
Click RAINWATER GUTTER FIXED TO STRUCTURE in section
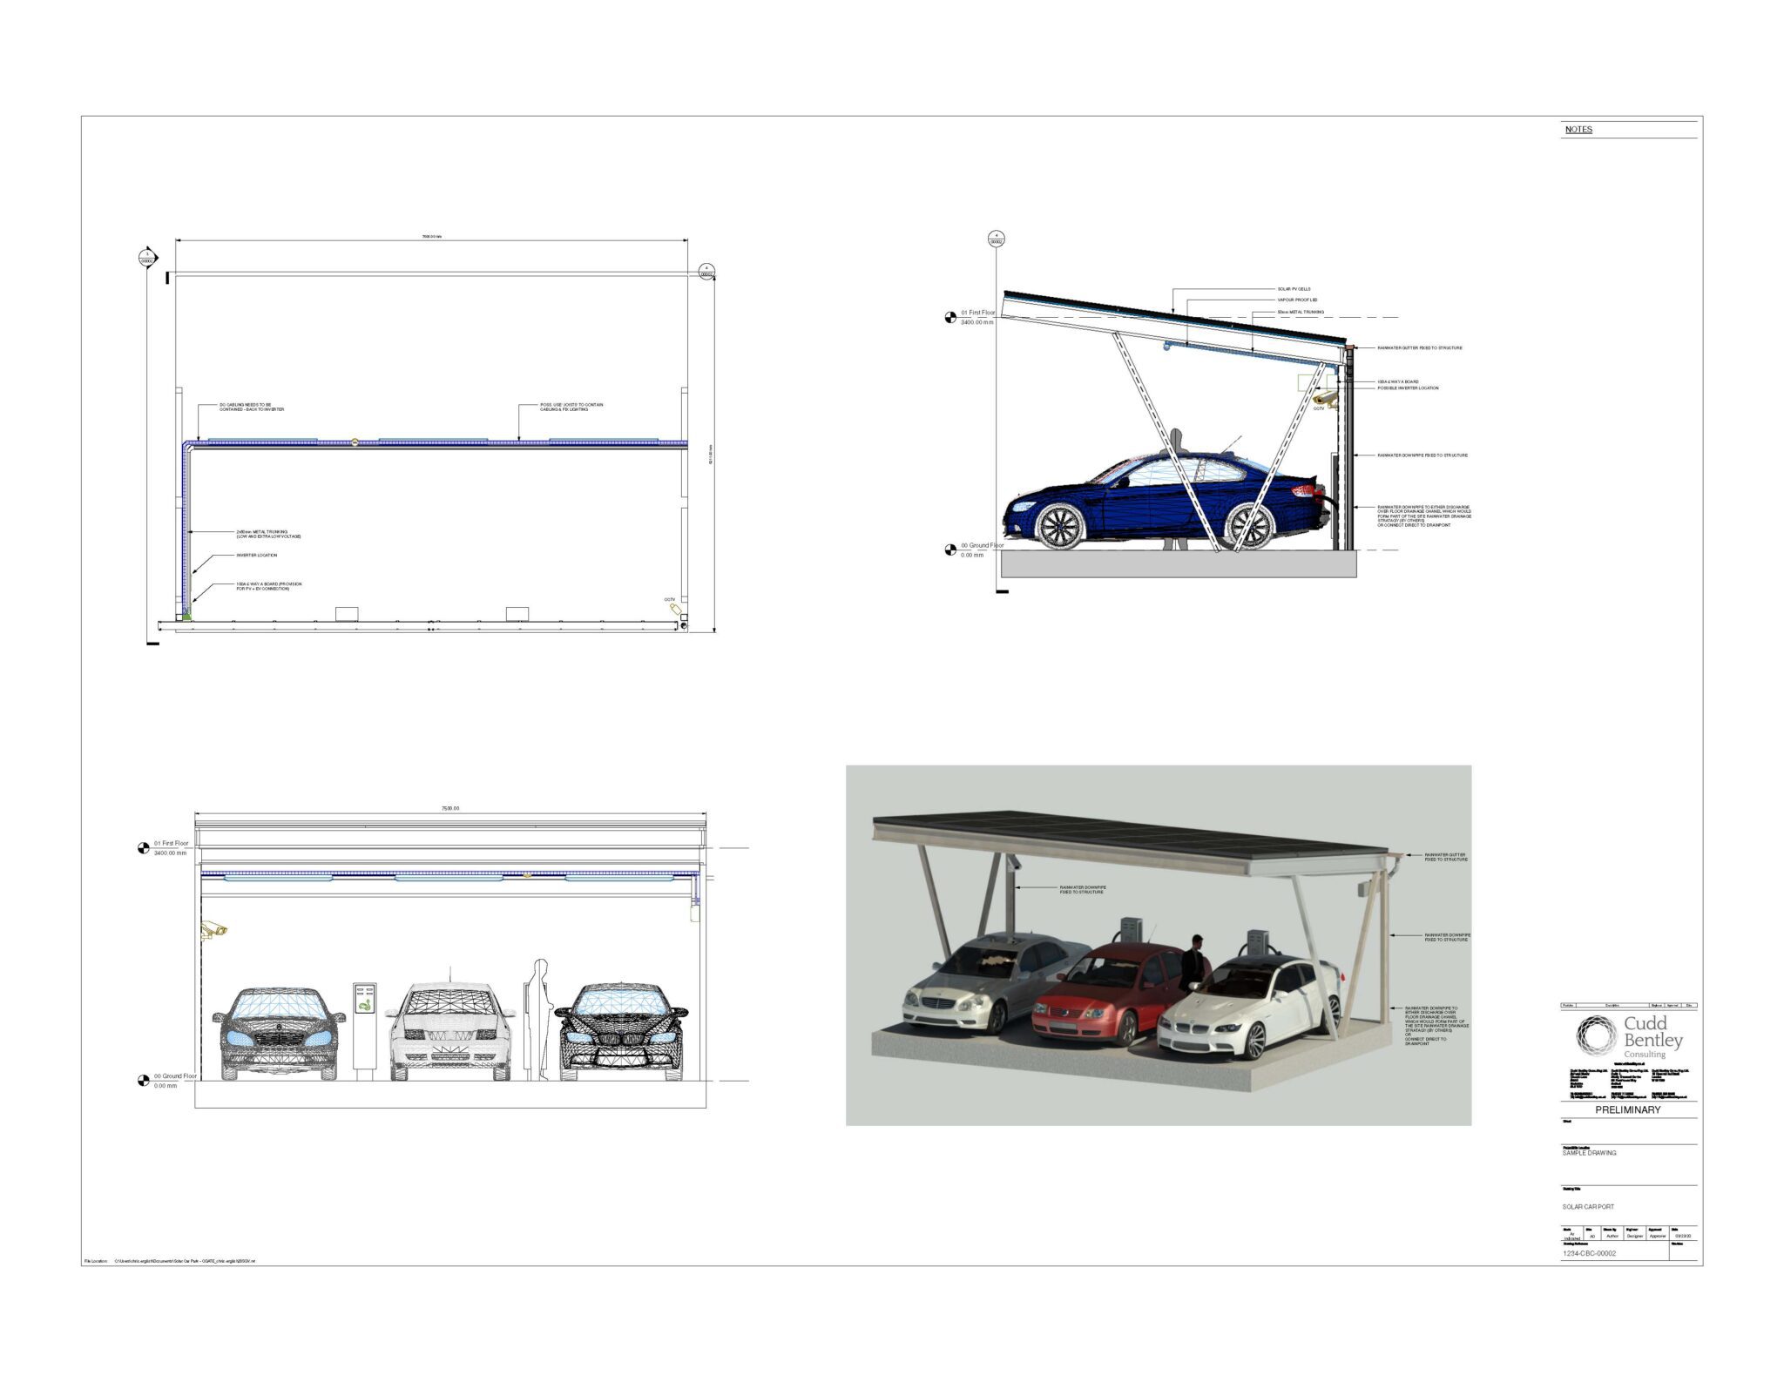pyautogui.click(x=1420, y=347)
